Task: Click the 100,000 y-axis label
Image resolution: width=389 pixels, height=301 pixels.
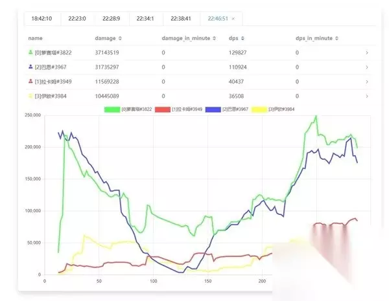Action: [33, 211]
